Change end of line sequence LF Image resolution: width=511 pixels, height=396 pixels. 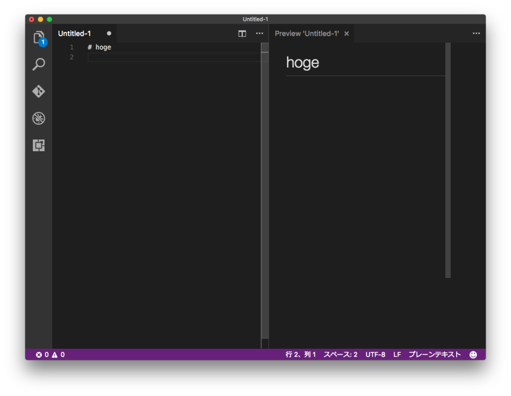tap(397, 355)
